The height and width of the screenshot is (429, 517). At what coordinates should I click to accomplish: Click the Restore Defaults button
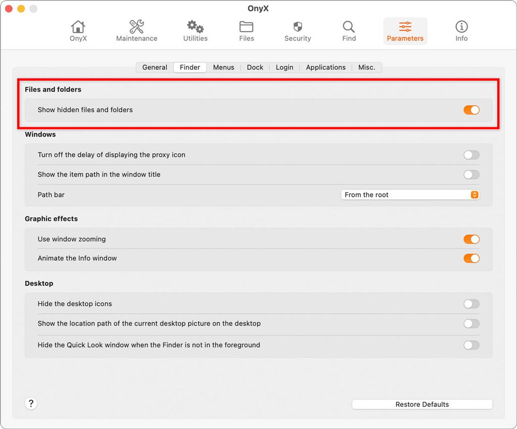click(x=422, y=404)
